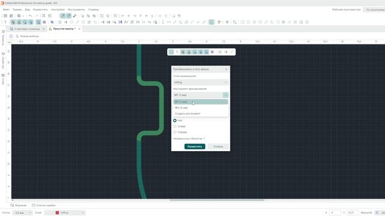Open the Проекты side panel
This screenshot has height=216, width=385.
[3, 37]
